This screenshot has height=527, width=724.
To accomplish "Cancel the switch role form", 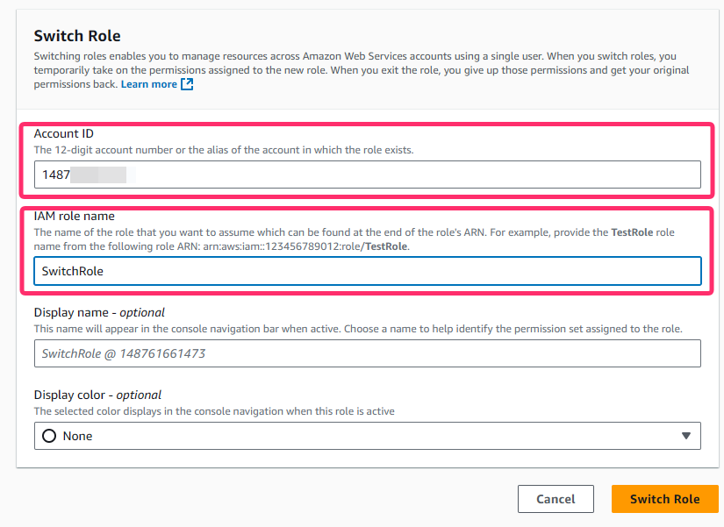I will tap(556, 499).
